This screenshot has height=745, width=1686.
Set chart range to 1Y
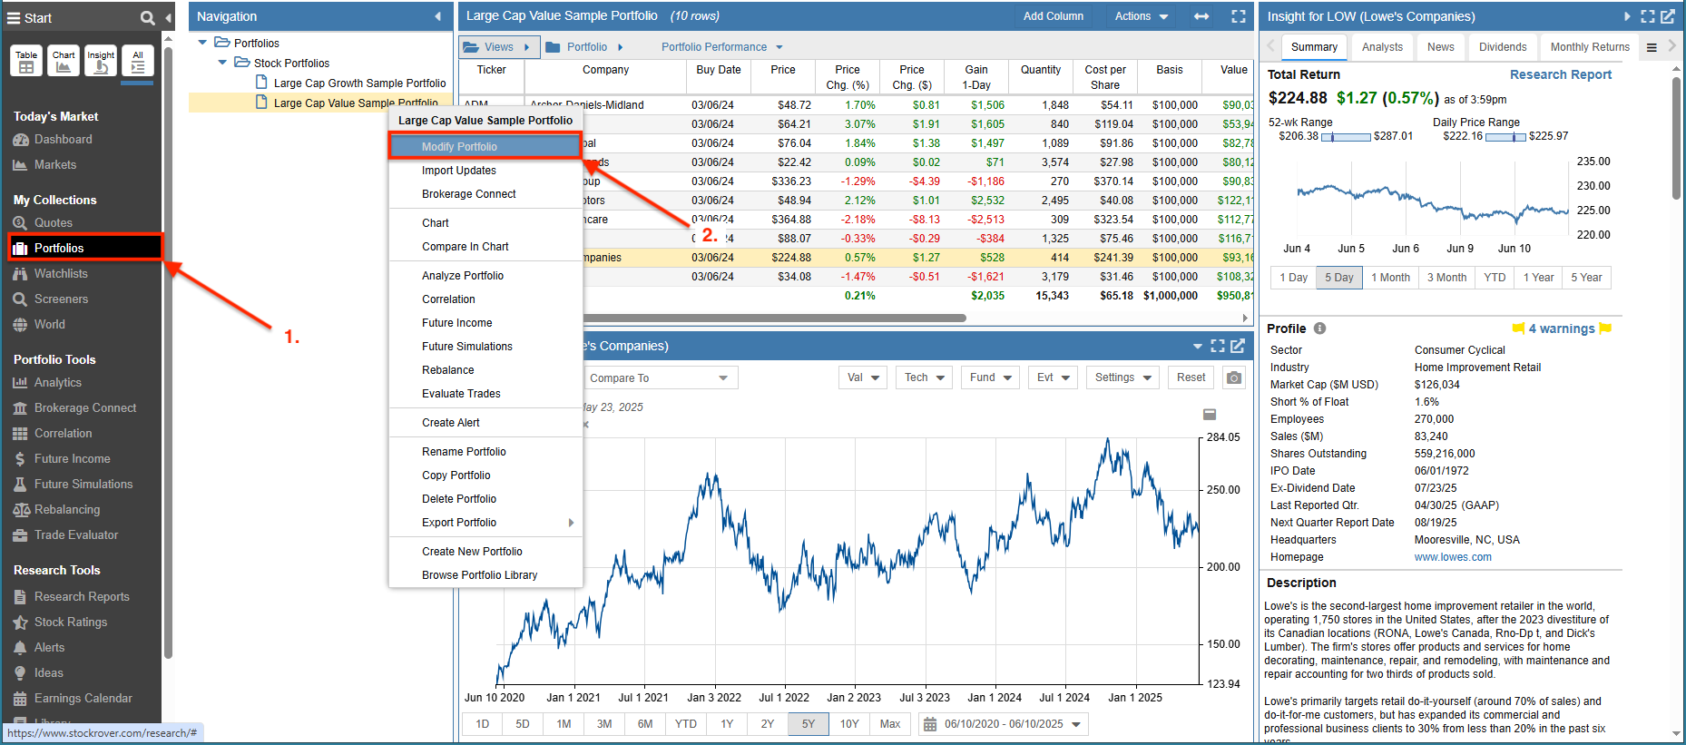click(x=727, y=724)
